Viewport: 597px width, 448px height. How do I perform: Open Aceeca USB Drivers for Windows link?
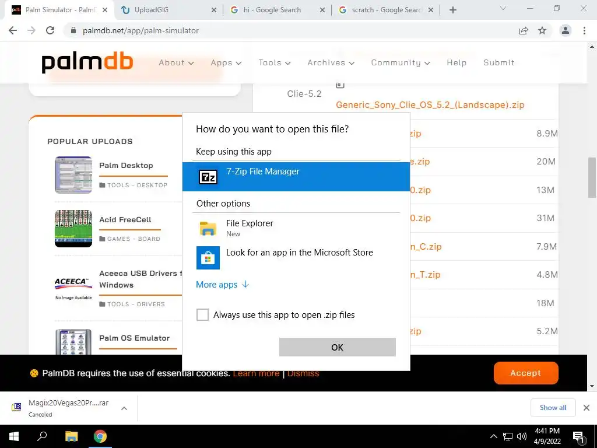[x=141, y=279]
